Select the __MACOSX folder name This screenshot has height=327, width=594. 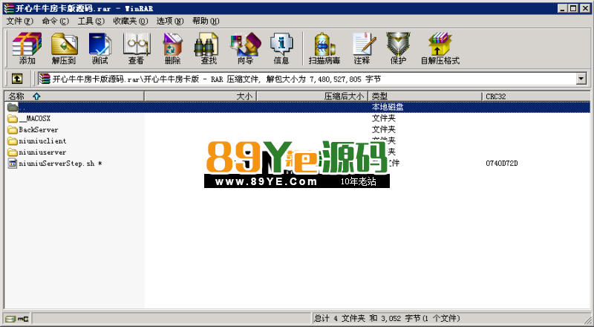coord(34,118)
